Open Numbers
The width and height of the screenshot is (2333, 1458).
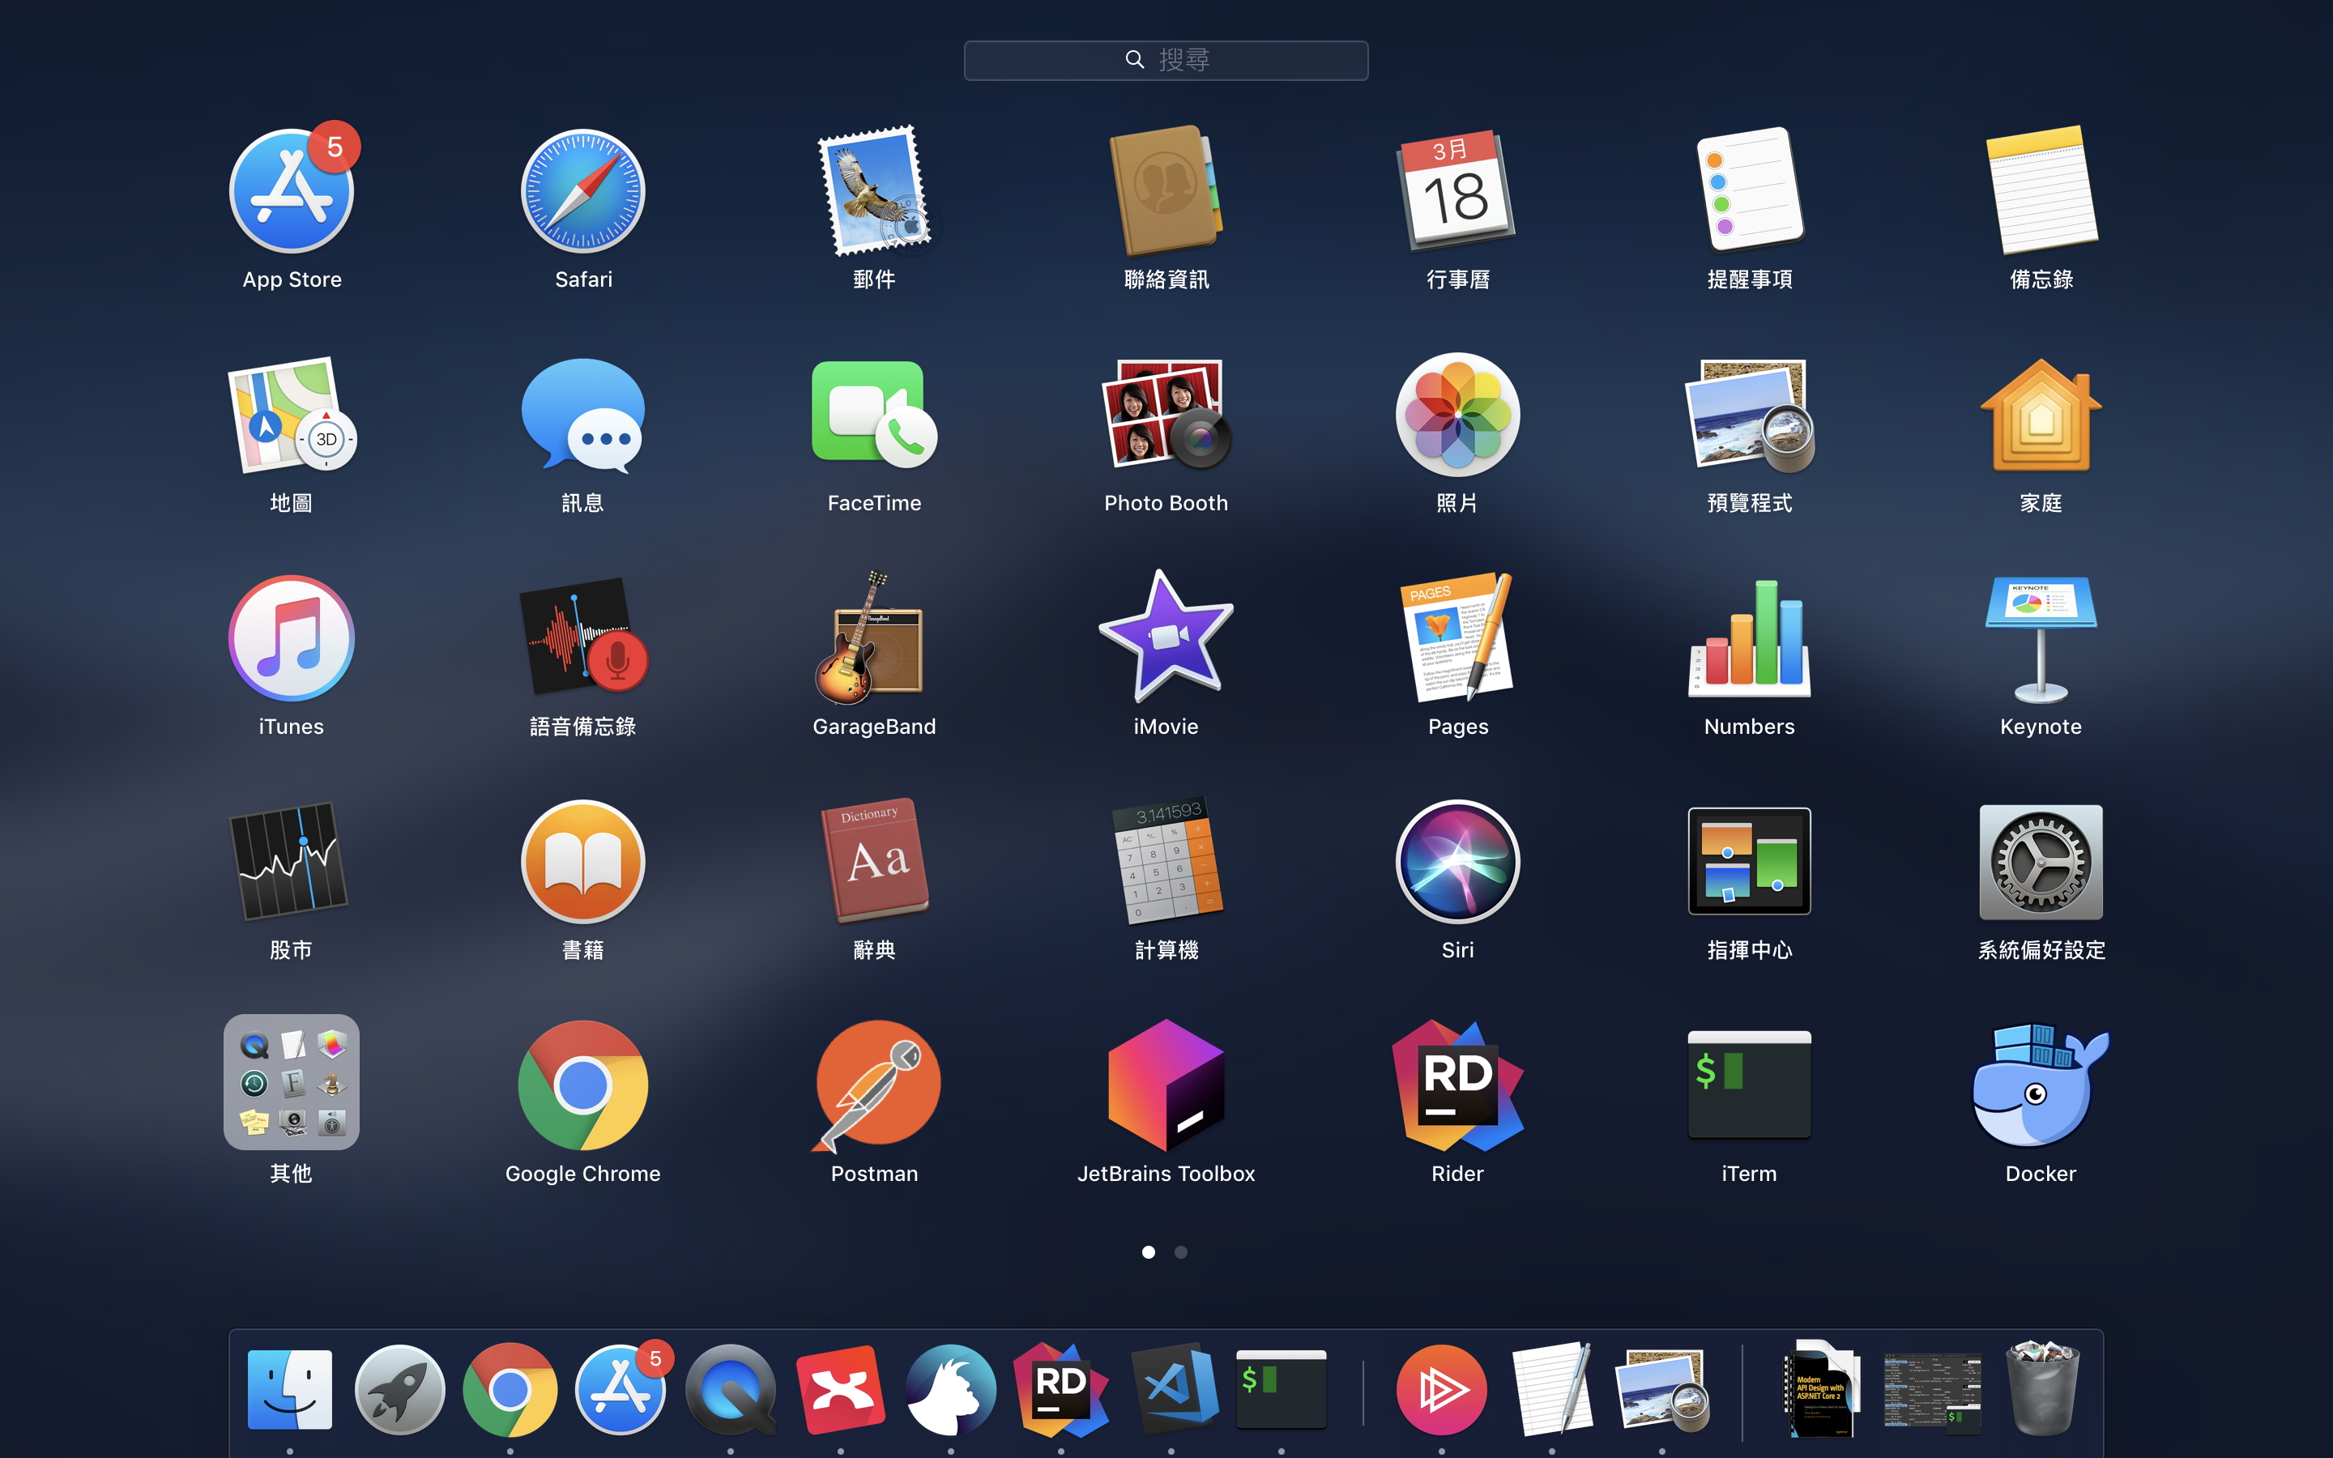(x=1749, y=638)
